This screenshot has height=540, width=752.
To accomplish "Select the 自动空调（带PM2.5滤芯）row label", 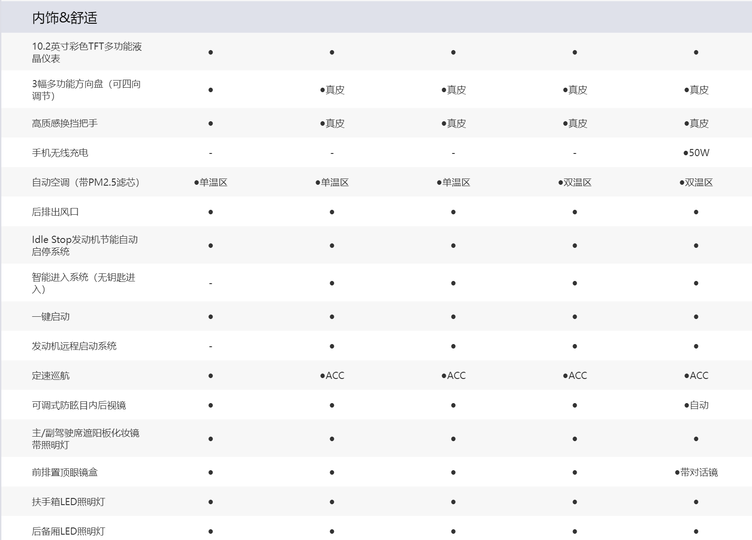I will (x=85, y=183).
